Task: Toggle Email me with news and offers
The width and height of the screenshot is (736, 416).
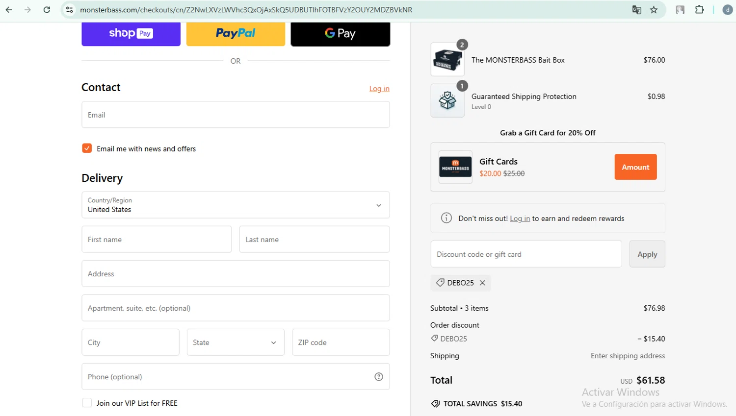Action: [x=87, y=148]
